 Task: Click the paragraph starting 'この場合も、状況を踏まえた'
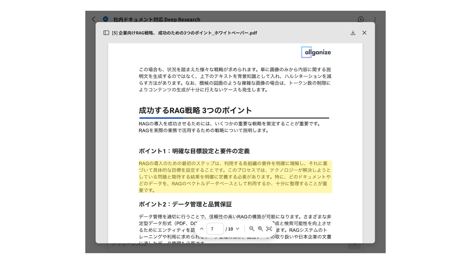(235, 80)
